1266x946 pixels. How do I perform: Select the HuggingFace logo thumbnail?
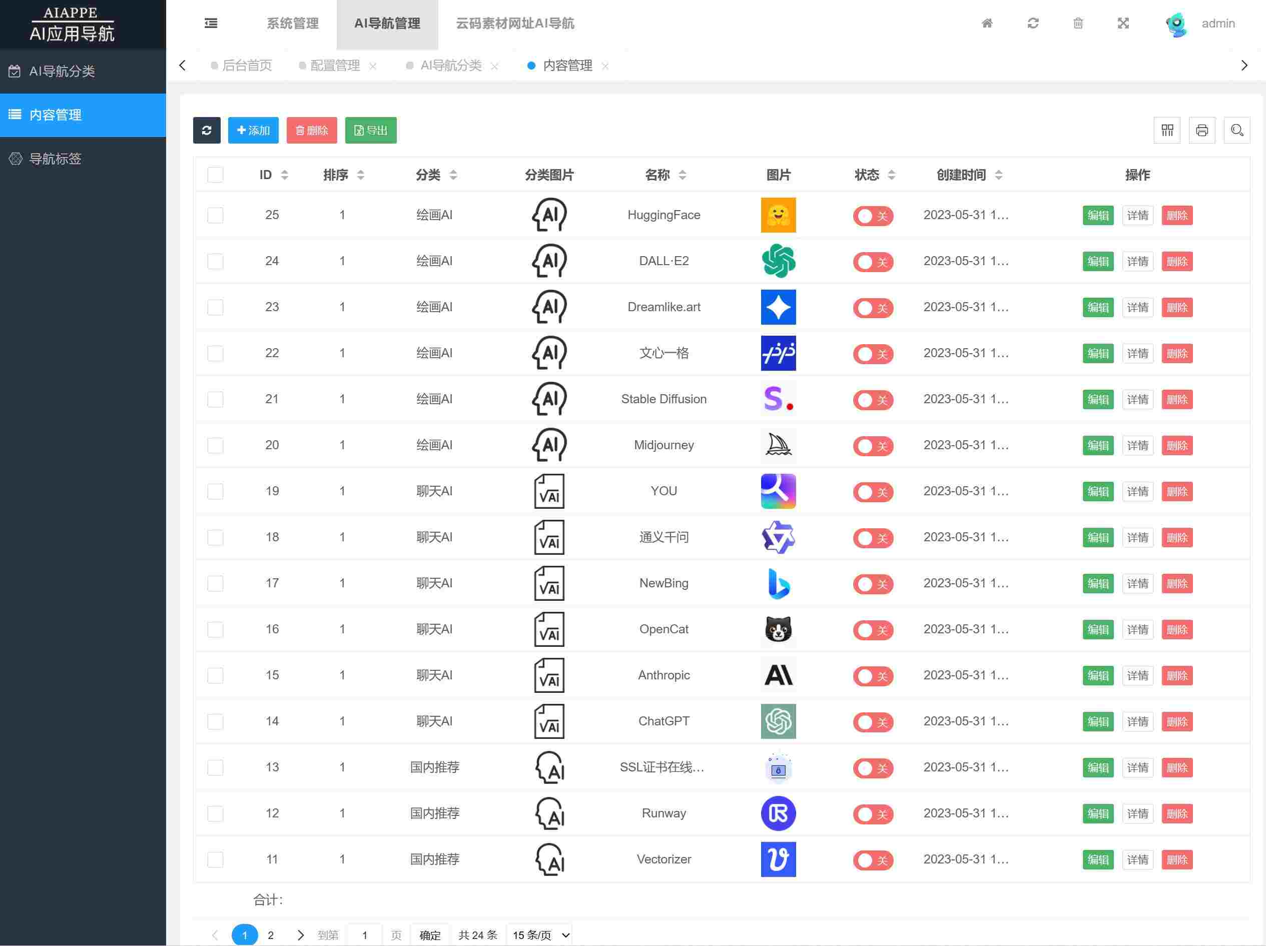(x=778, y=215)
